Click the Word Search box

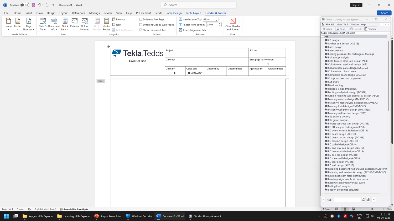(x=199, y=5)
